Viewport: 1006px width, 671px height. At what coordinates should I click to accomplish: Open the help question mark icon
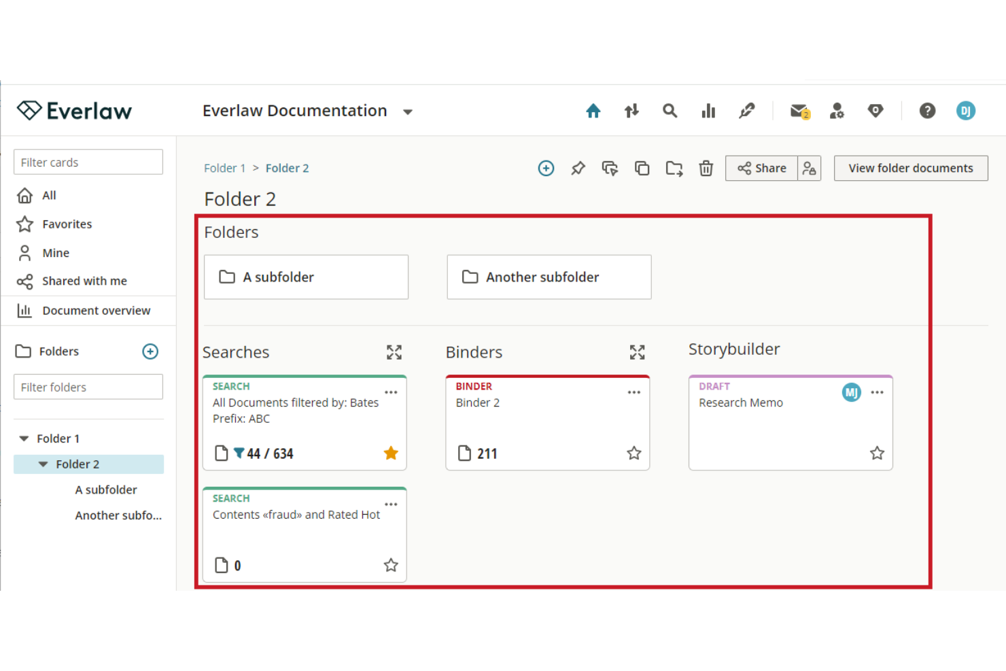tap(927, 111)
